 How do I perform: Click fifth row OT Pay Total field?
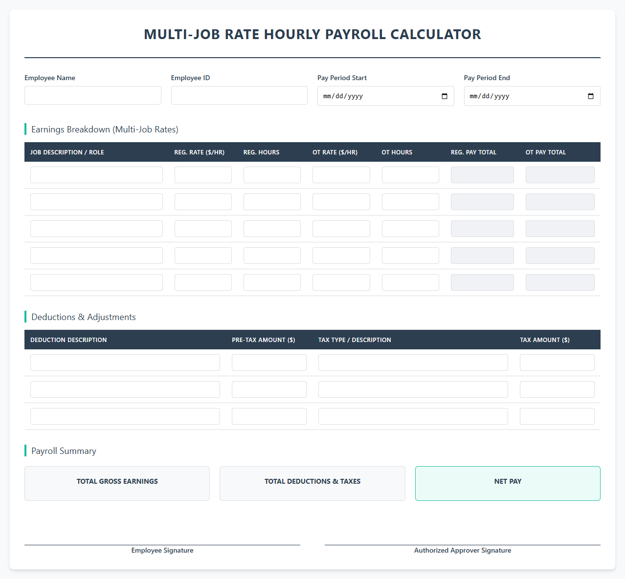560,282
